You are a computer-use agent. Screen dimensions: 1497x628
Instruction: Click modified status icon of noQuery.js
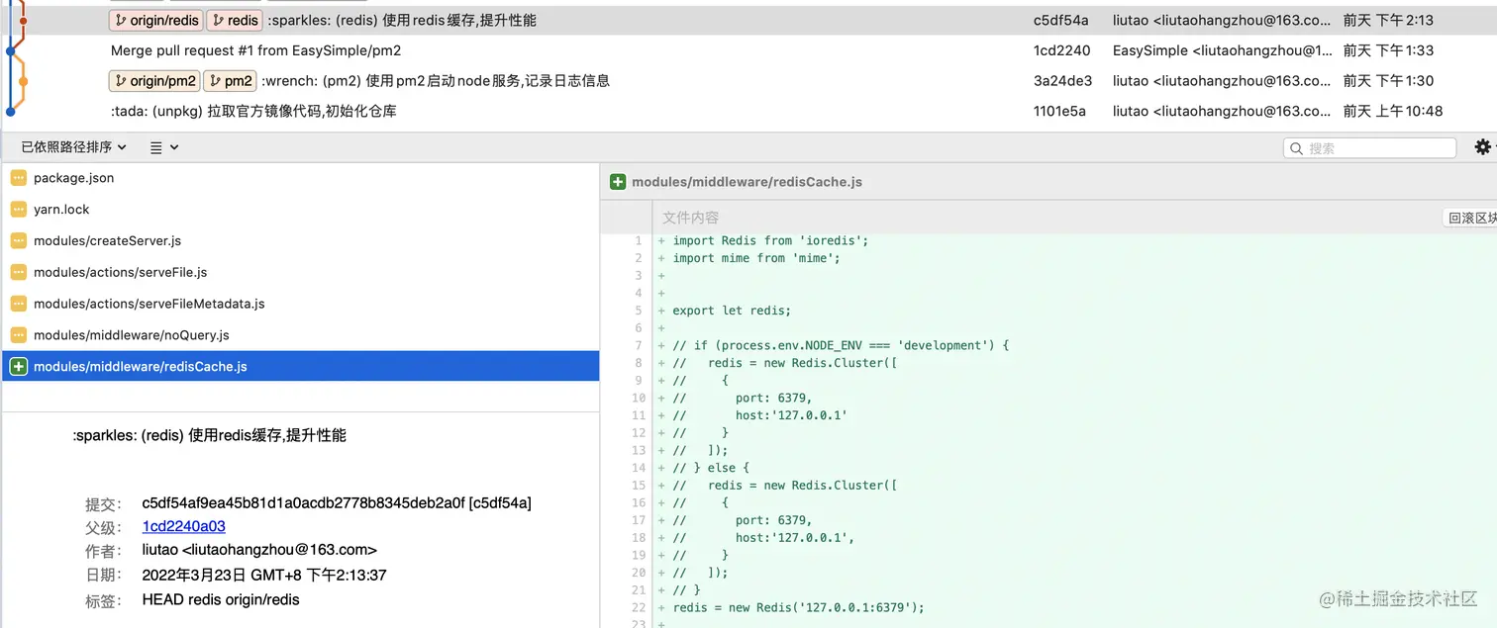[18, 335]
